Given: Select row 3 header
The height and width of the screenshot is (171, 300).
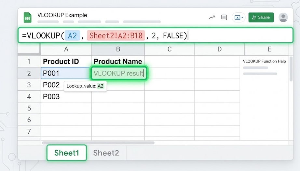Looking at the screenshot, I should 29,85.
